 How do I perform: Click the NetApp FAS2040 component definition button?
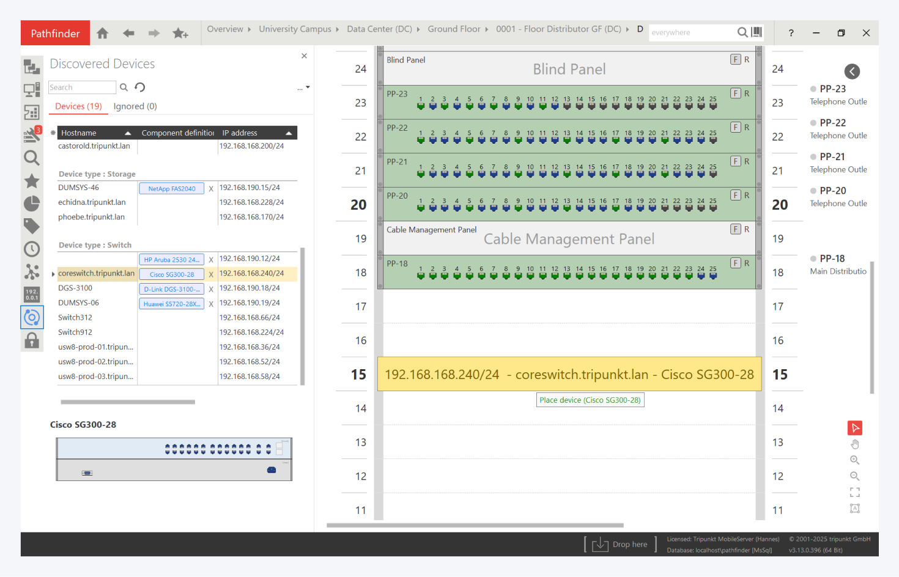tap(171, 189)
